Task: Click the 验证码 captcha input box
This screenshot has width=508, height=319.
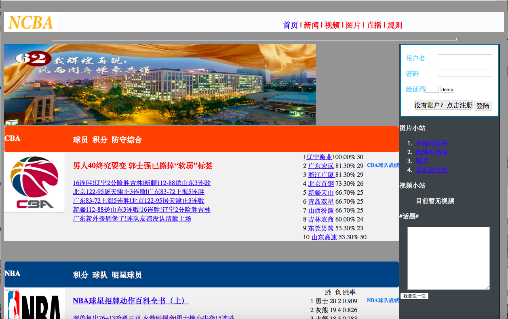Action: click(432, 89)
